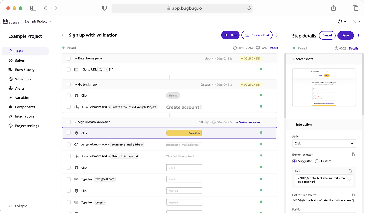Open the Example Project dropdown
This screenshot has width=368, height=213.
[x=38, y=21]
